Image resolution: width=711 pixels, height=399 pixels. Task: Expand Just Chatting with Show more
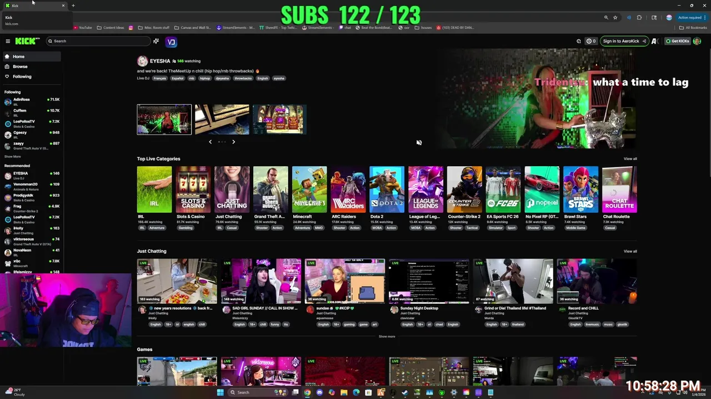387,336
